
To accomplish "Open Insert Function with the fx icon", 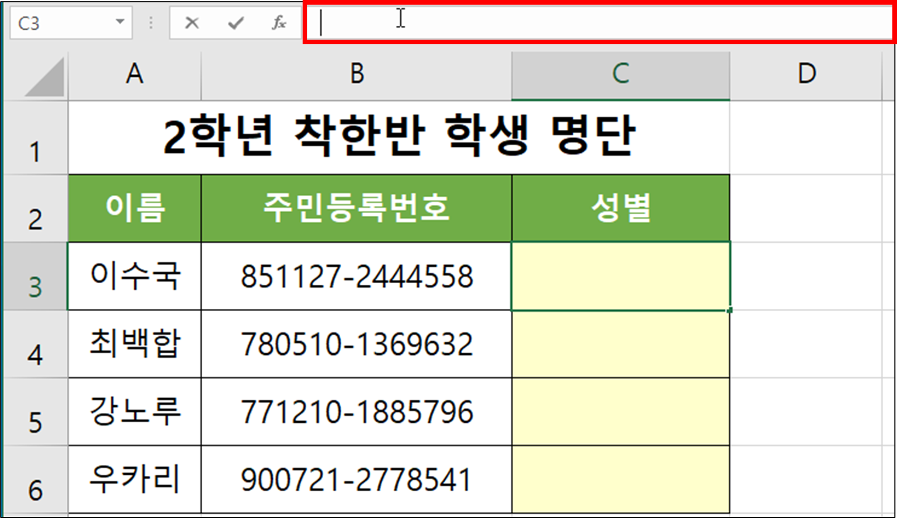I will point(278,23).
